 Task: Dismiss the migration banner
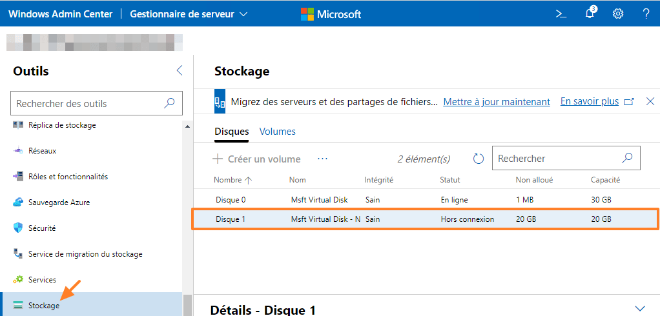(x=650, y=101)
